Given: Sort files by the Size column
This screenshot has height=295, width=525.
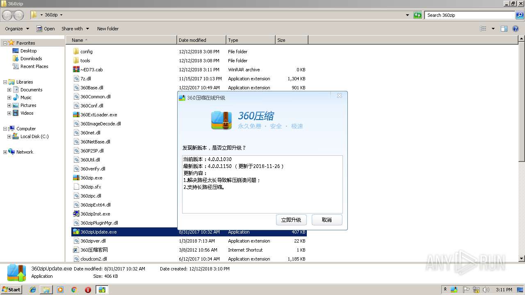Looking at the screenshot, I should click(292, 40).
